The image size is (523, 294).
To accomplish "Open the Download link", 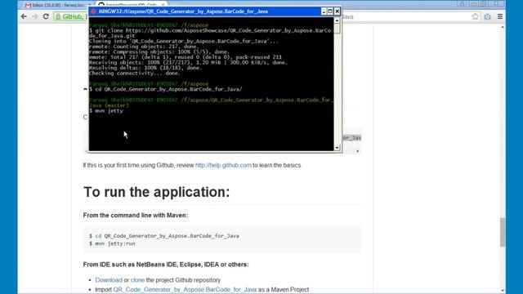I will click(109, 280).
